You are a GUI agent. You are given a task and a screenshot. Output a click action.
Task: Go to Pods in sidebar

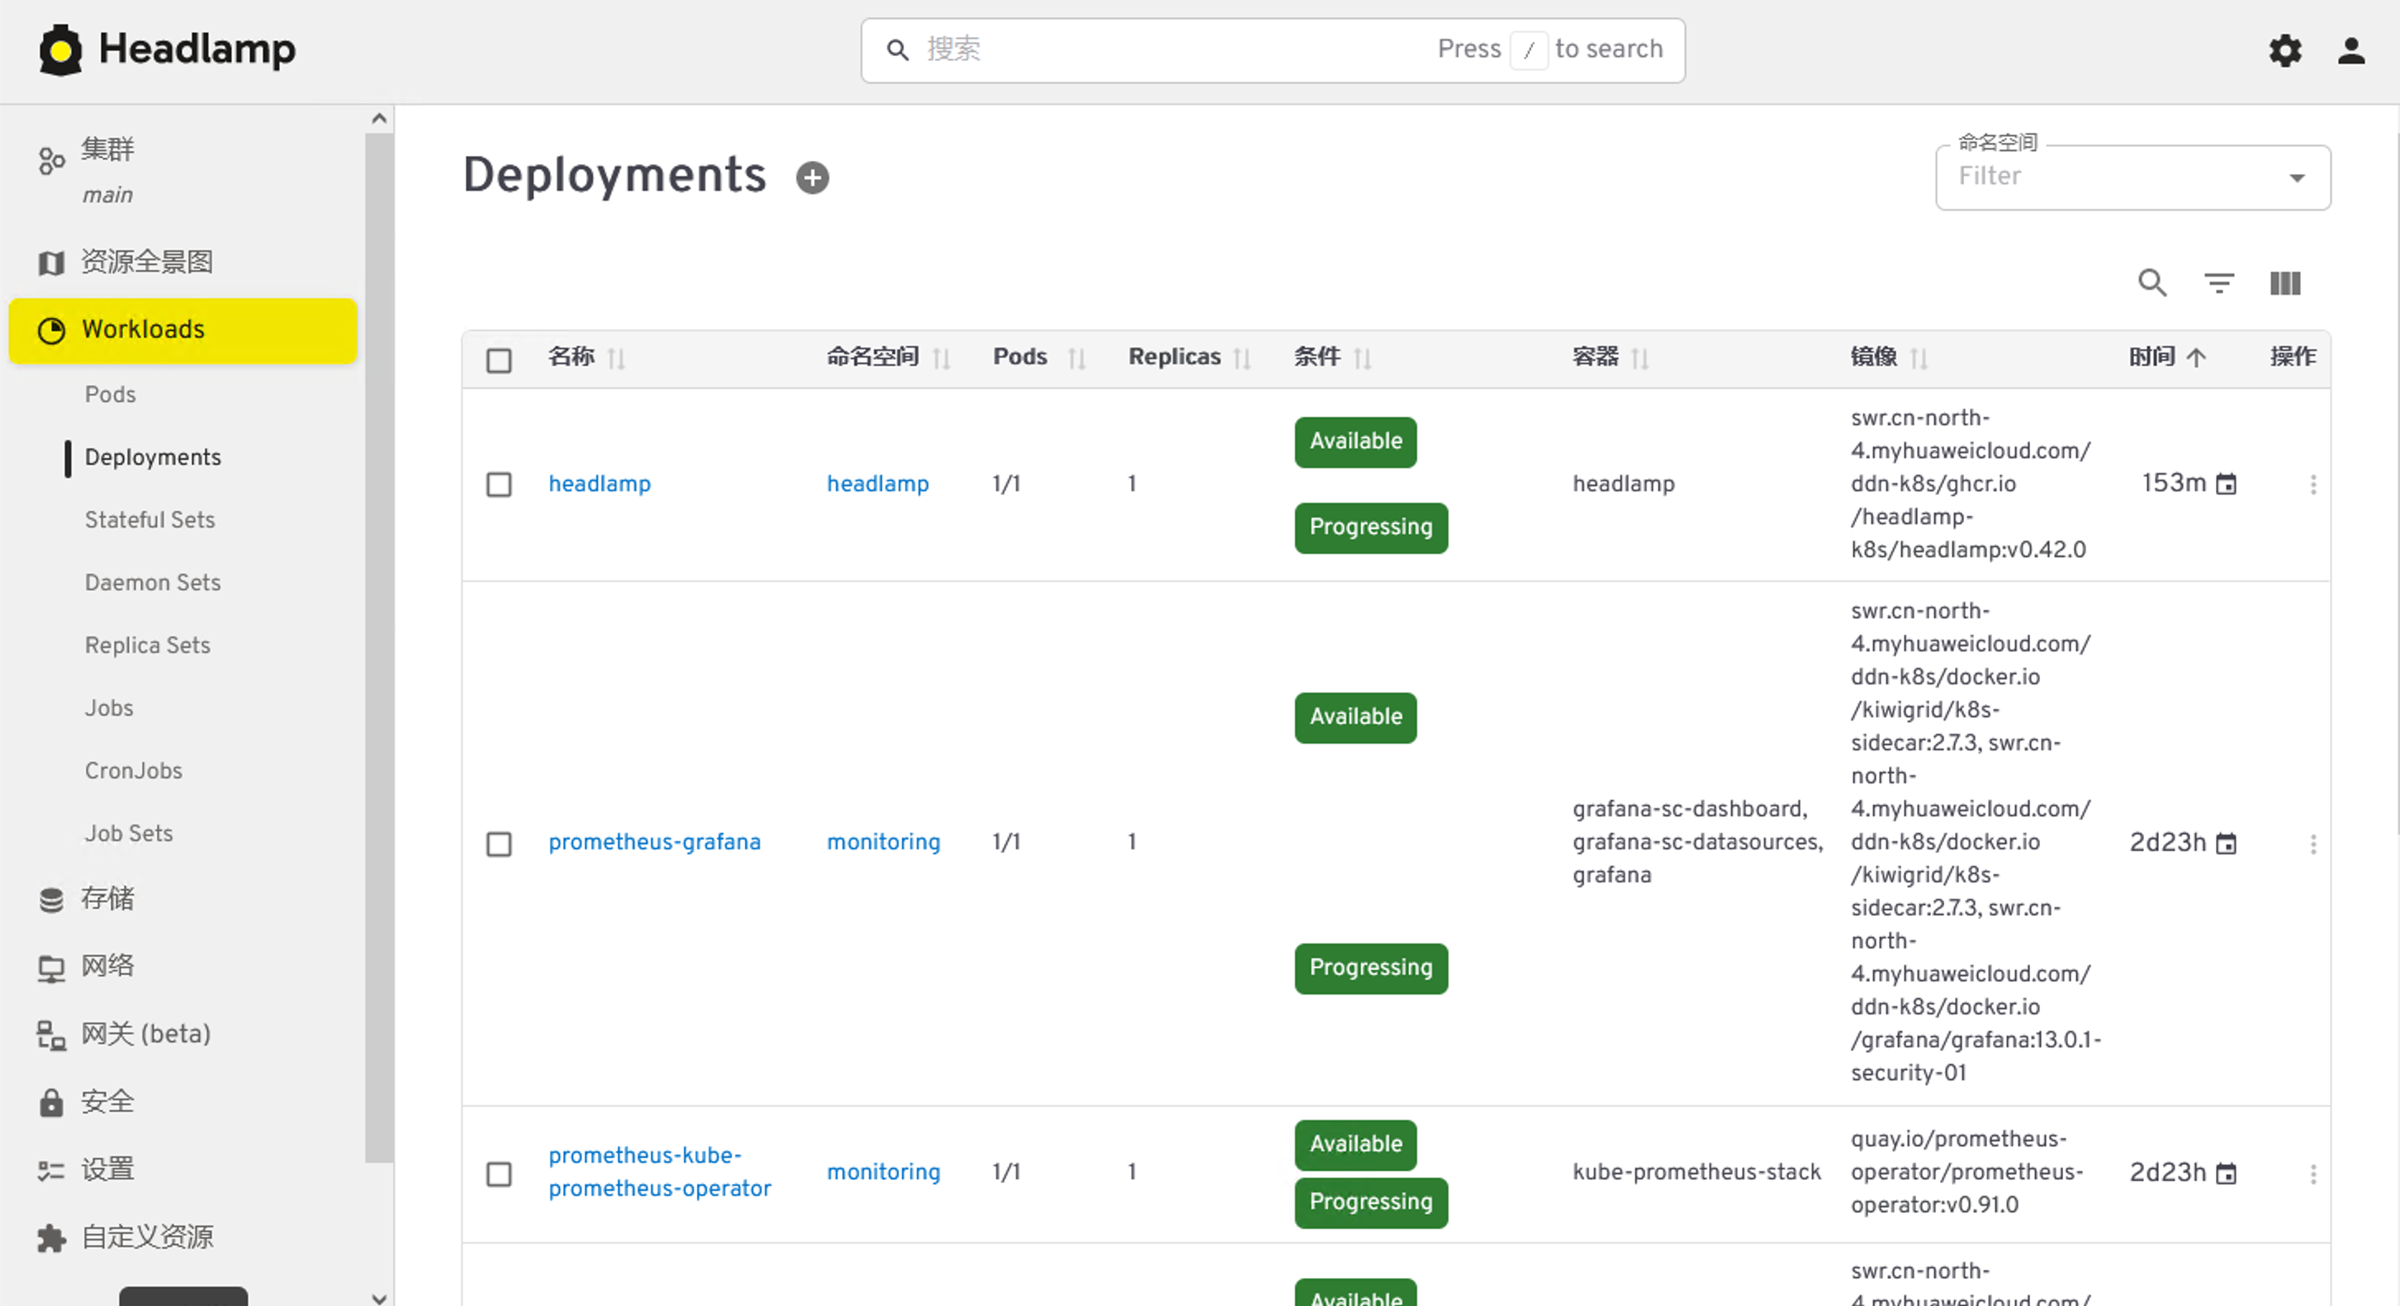coord(110,394)
